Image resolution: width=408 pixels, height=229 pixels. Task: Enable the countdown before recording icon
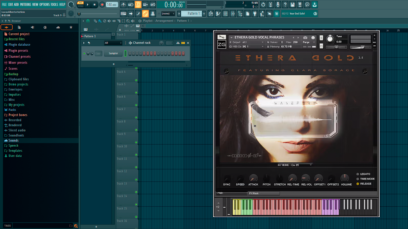tap(138, 5)
